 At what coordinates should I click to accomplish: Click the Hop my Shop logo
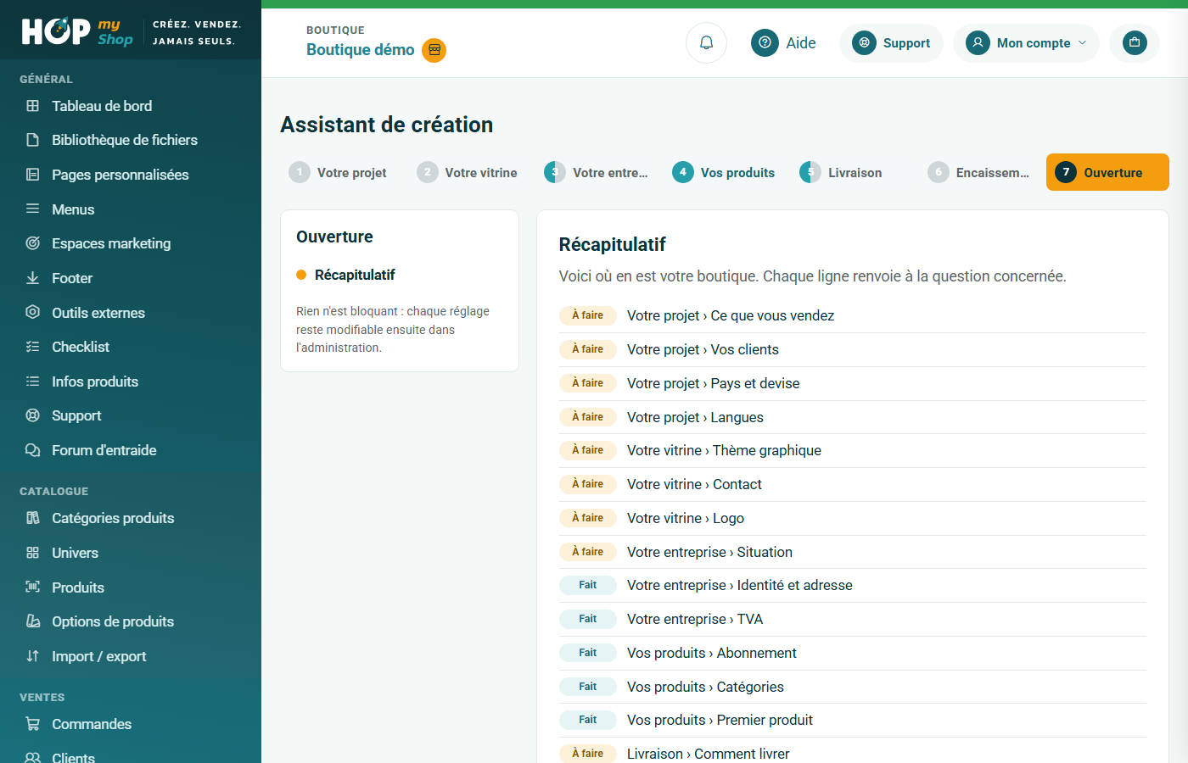tap(76, 31)
